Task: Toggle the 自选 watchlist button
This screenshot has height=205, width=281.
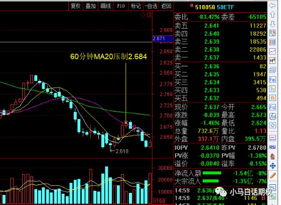Action: click(x=151, y=6)
